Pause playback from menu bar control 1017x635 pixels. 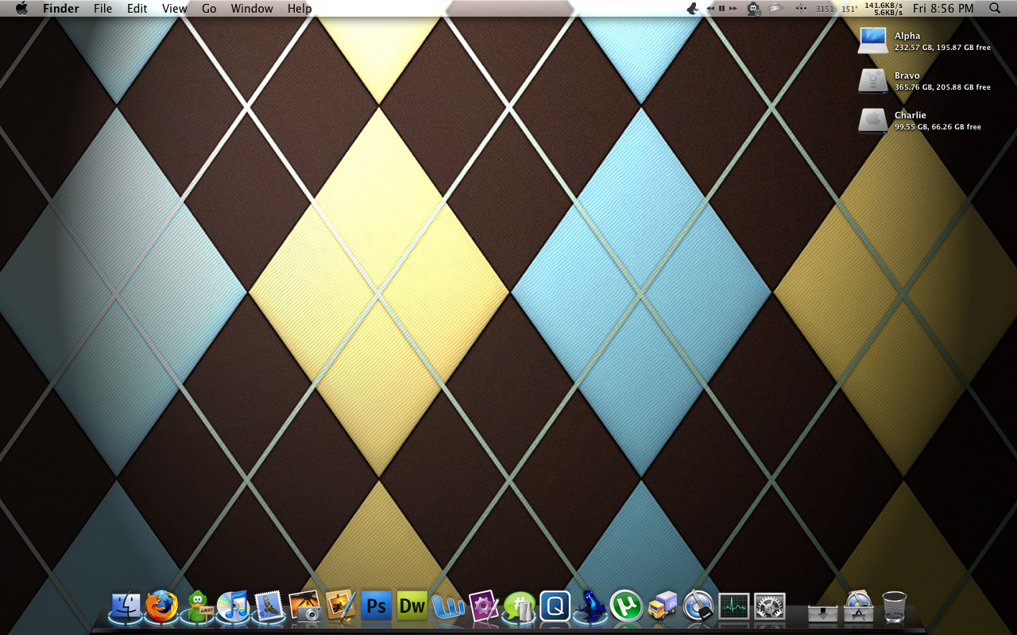pyautogui.click(x=722, y=9)
